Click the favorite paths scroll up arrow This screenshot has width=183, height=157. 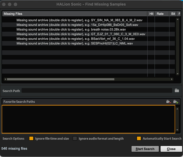177,109
